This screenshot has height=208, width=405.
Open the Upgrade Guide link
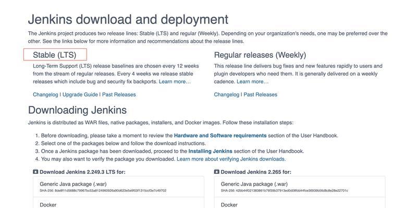point(80,95)
